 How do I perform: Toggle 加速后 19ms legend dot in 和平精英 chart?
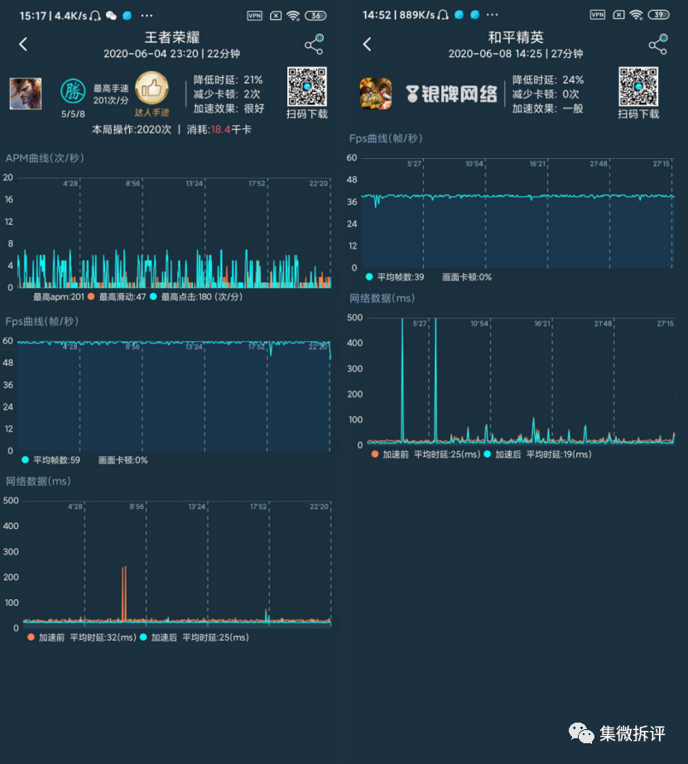(x=488, y=454)
